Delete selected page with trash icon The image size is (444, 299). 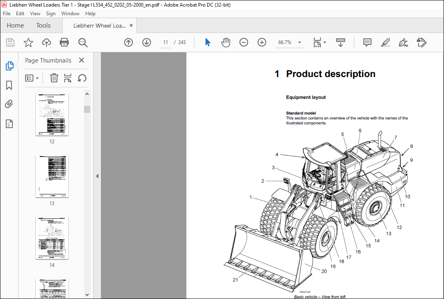point(54,78)
